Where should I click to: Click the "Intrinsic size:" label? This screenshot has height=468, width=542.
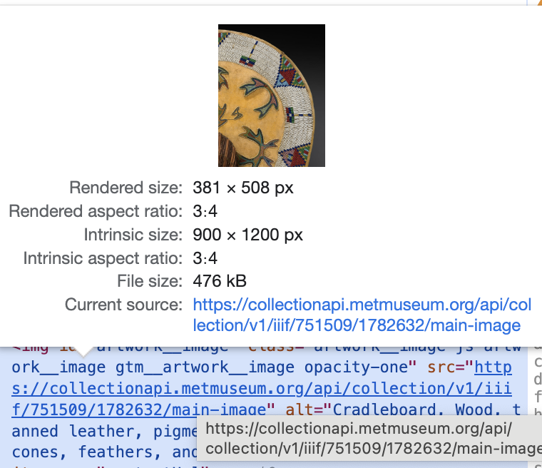[133, 235]
